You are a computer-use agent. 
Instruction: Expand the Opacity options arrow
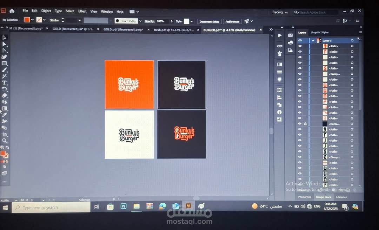pos(172,21)
